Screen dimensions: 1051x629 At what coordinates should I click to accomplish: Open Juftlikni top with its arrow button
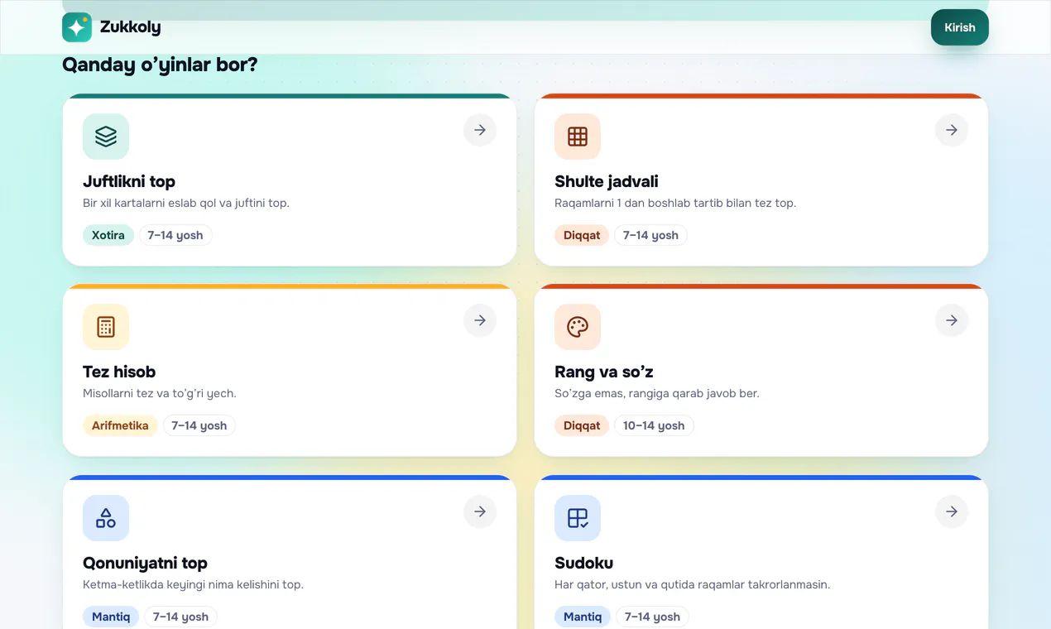click(480, 130)
